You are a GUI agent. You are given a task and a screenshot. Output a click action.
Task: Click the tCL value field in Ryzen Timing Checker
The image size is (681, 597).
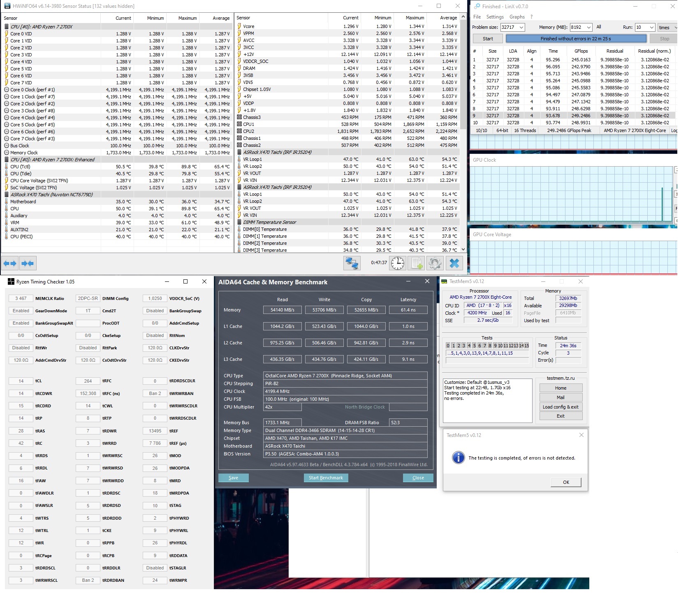tap(21, 381)
